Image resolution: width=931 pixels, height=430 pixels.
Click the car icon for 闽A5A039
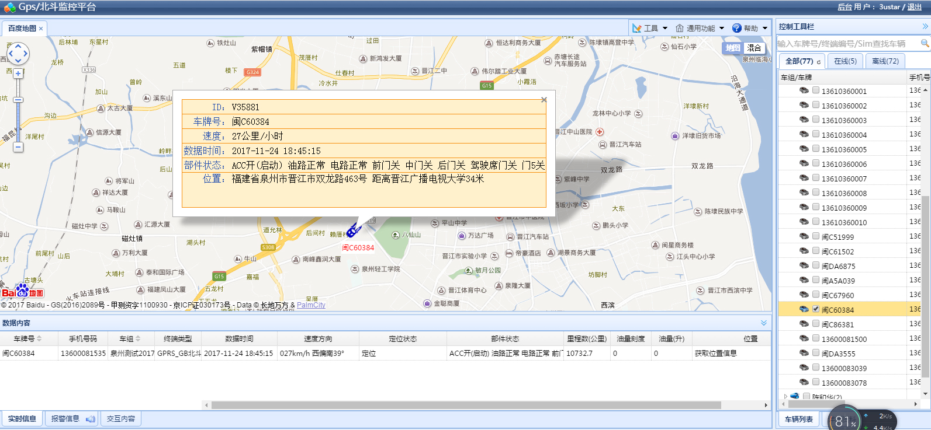click(804, 280)
